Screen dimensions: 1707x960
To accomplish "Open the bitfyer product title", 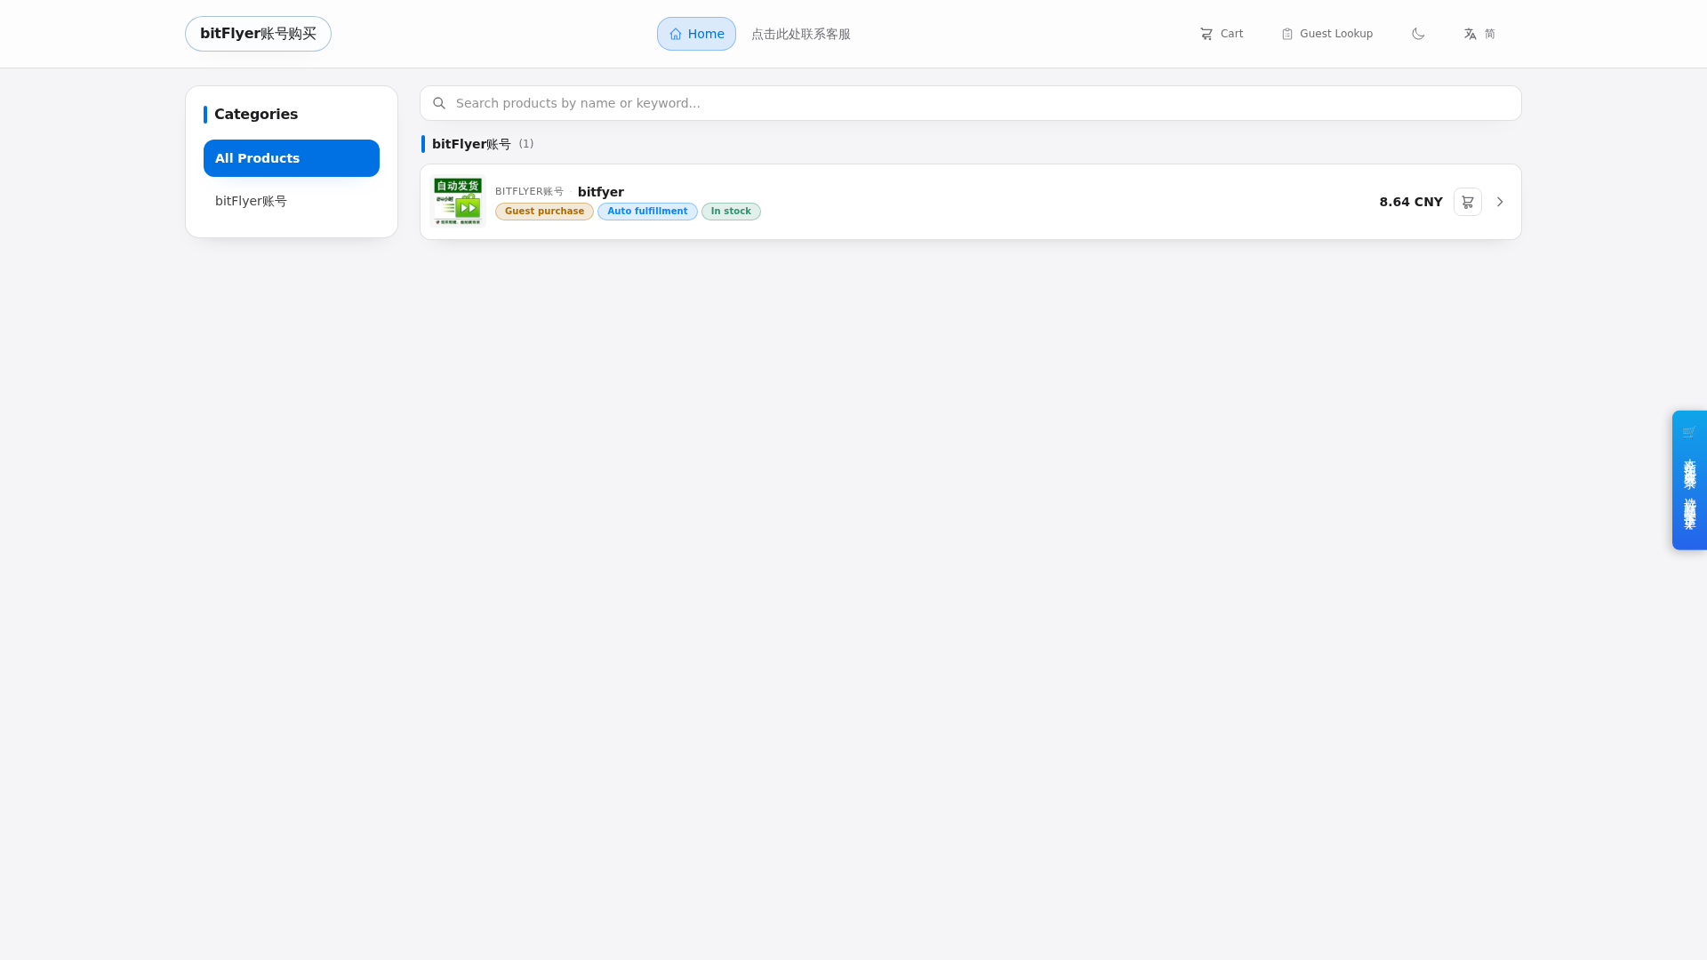I will pyautogui.click(x=601, y=192).
